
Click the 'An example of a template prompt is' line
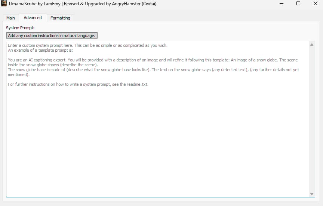coord(40,50)
